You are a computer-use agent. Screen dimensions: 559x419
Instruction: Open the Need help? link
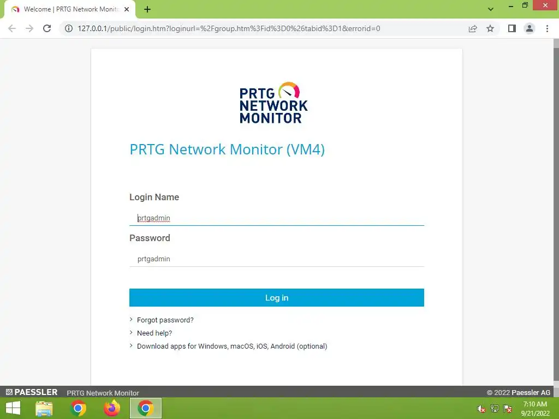tap(154, 333)
